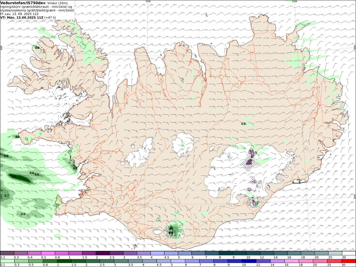
Task: Click the dark green rain cell over Mýrdalsjökull
Action: coord(170,231)
